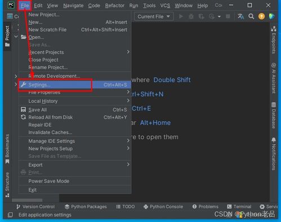
Task: Click the Translate icon in toolbar
Action: tap(240, 16)
